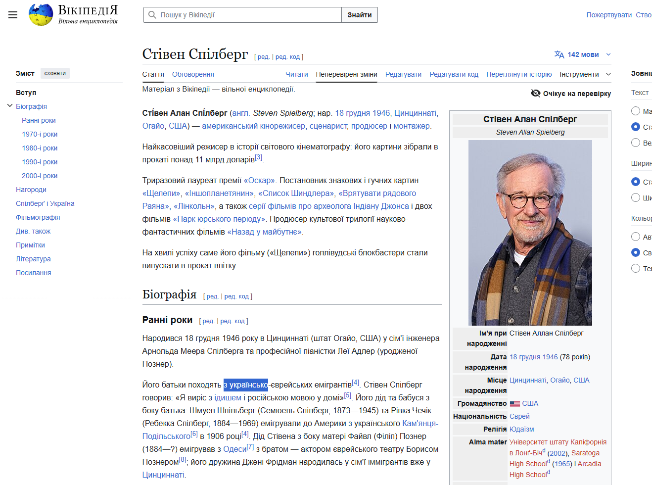Viewport: 652px width, 485px height.
Task: Click the language translation icon
Action: coord(559,54)
